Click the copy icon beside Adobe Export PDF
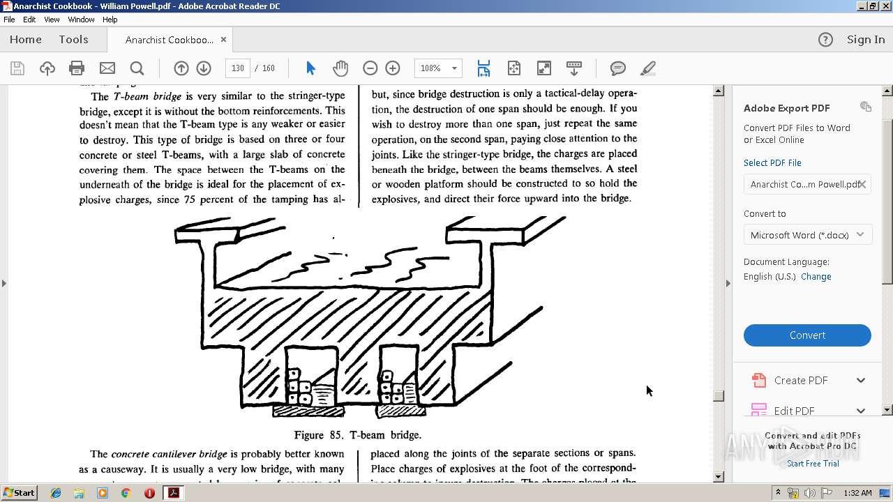This screenshot has width=893, height=502. (x=866, y=107)
